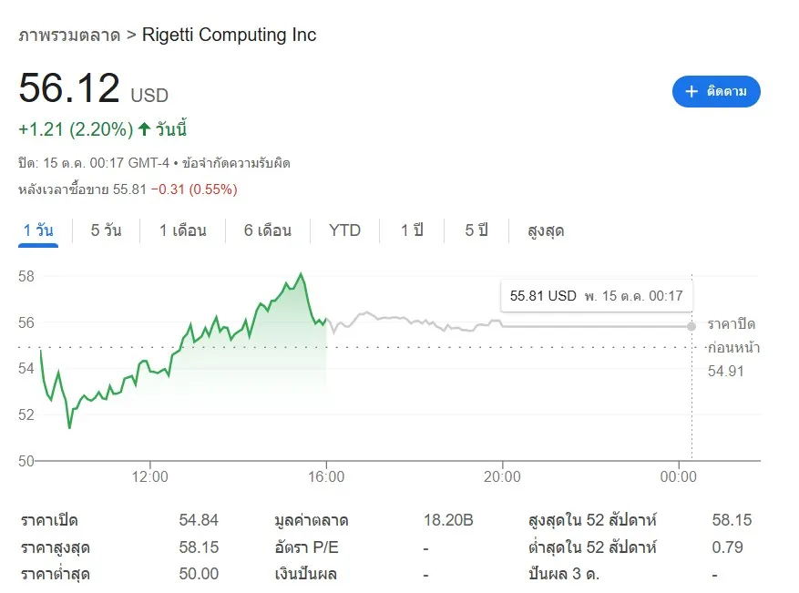The height and width of the screenshot is (593, 799).
Task: View the 5 ปี chart range
Action: [476, 230]
